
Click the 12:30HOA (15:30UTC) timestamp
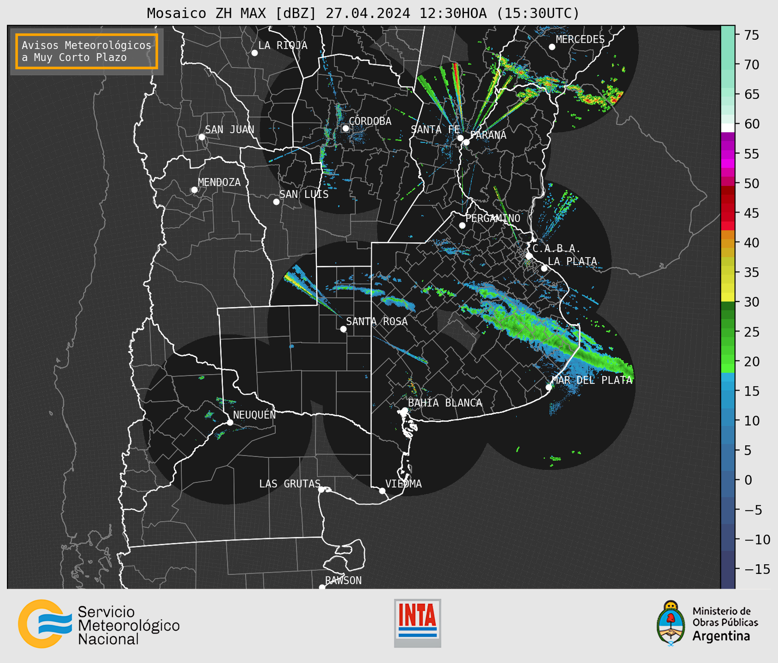click(x=499, y=13)
